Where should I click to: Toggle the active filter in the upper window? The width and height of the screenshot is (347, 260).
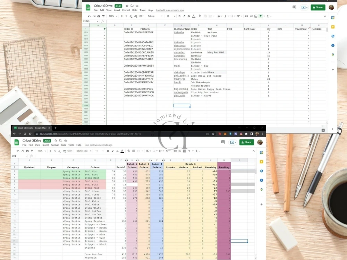point(261,16)
